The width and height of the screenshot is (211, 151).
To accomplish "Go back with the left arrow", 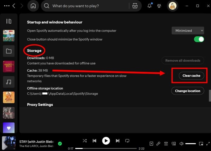I will (x=14, y=6).
